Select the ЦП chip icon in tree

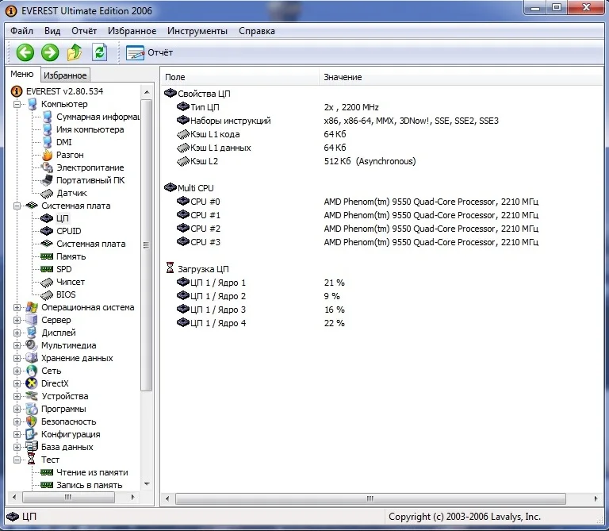(x=47, y=218)
